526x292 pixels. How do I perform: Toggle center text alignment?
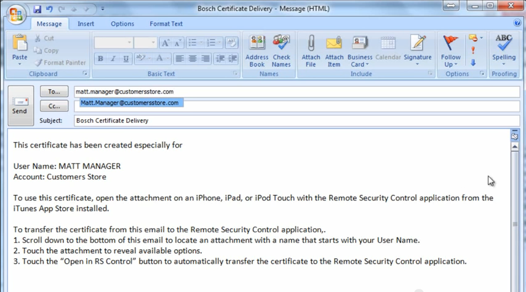pyautogui.click(x=192, y=58)
